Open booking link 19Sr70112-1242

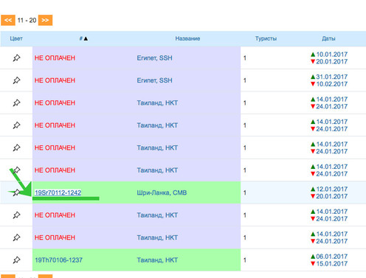(x=58, y=192)
